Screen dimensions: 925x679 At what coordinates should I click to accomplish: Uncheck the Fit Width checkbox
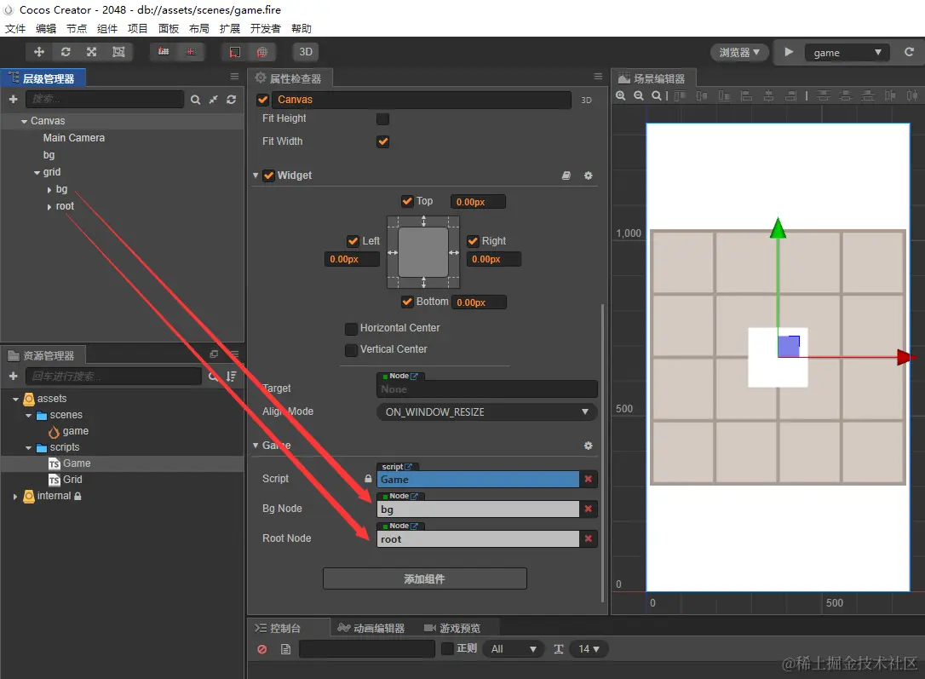coord(382,141)
